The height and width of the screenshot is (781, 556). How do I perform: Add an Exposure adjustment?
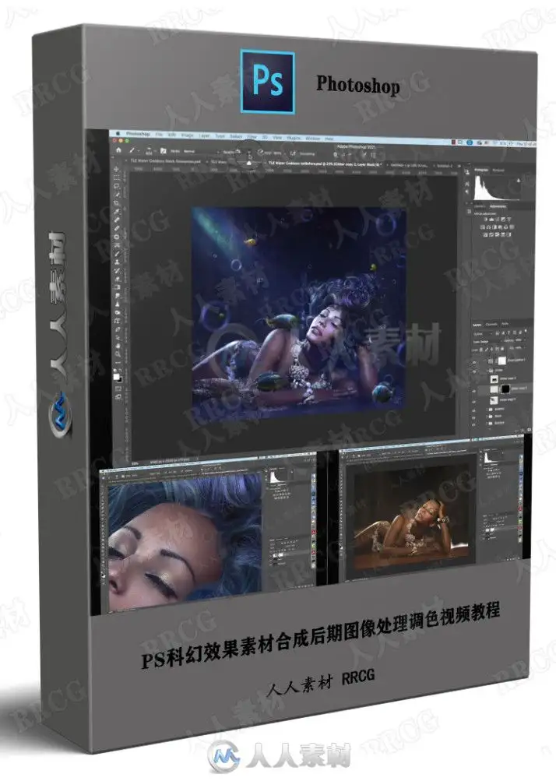click(503, 219)
